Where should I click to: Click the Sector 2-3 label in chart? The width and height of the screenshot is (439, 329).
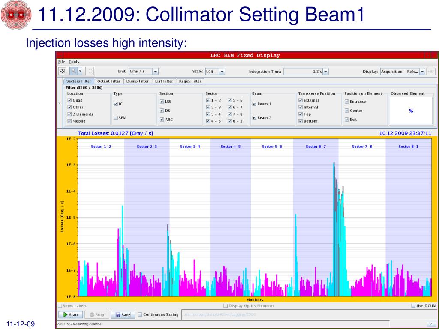click(x=147, y=147)
